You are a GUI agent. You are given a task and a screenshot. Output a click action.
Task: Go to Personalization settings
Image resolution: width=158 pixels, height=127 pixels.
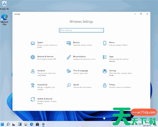pos(80,57)
